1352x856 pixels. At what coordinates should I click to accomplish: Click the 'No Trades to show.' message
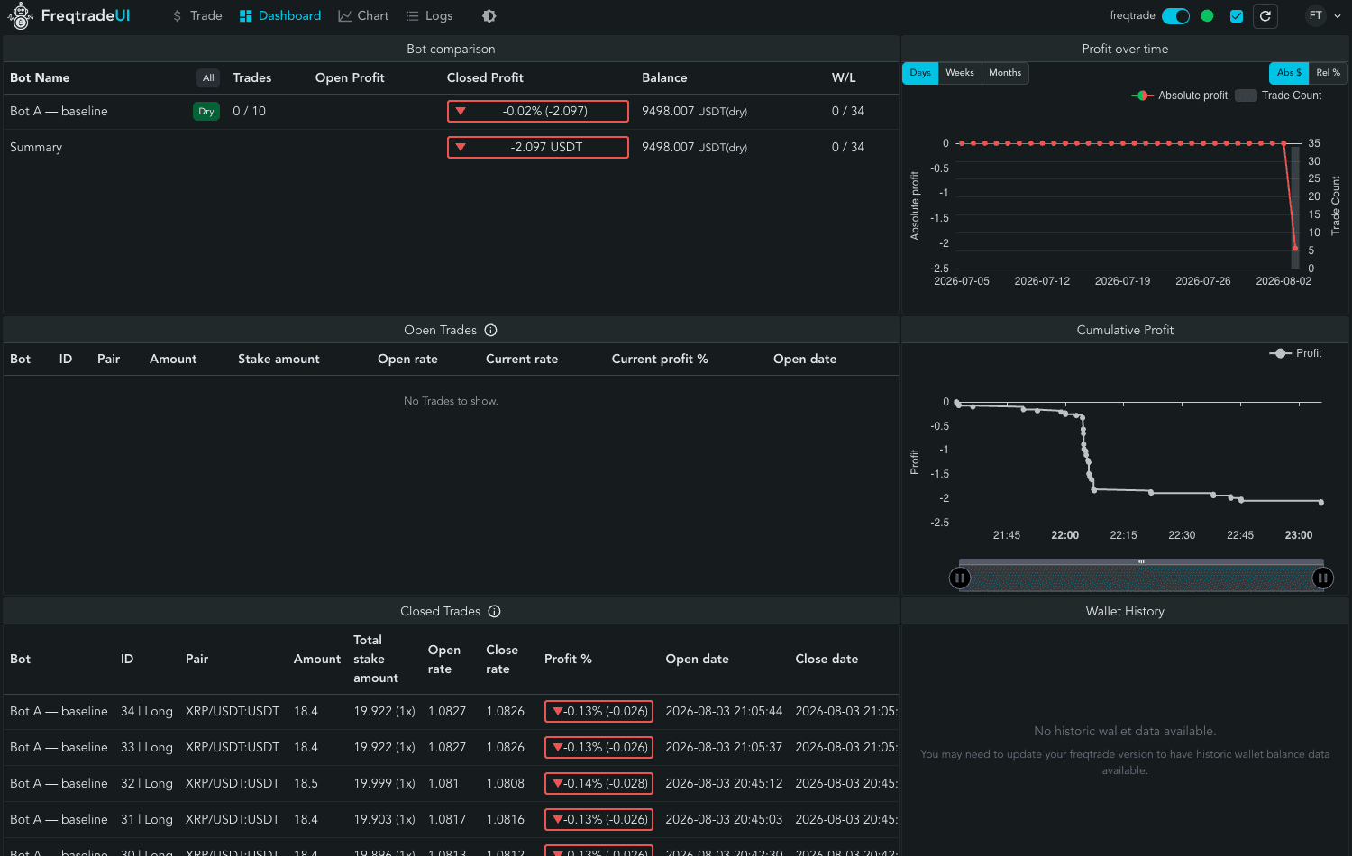[x=451, y=401]
